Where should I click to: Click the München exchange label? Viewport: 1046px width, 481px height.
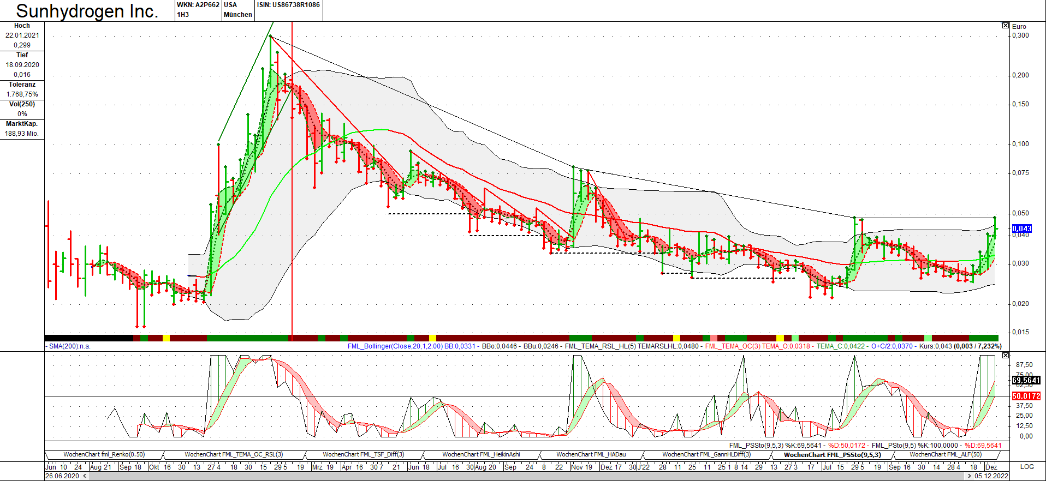238,15
